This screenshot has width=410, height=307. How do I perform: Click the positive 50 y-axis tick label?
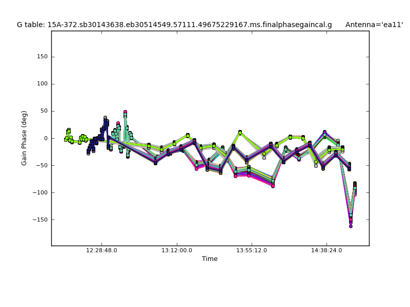[x=44, y=111]
